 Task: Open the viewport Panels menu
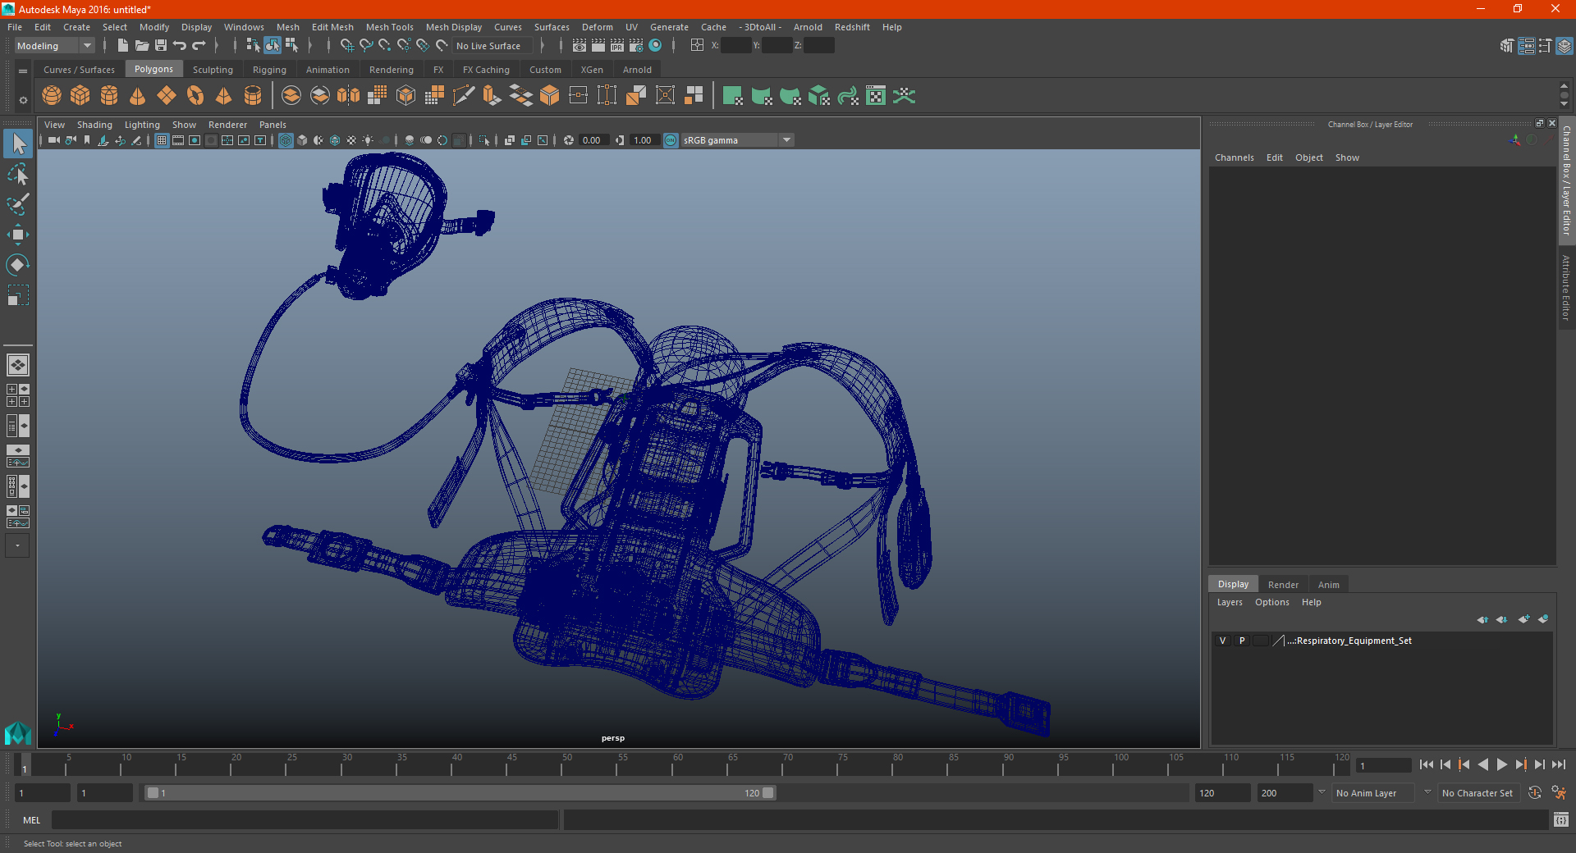pyautogui.click(x=273, y=125)
